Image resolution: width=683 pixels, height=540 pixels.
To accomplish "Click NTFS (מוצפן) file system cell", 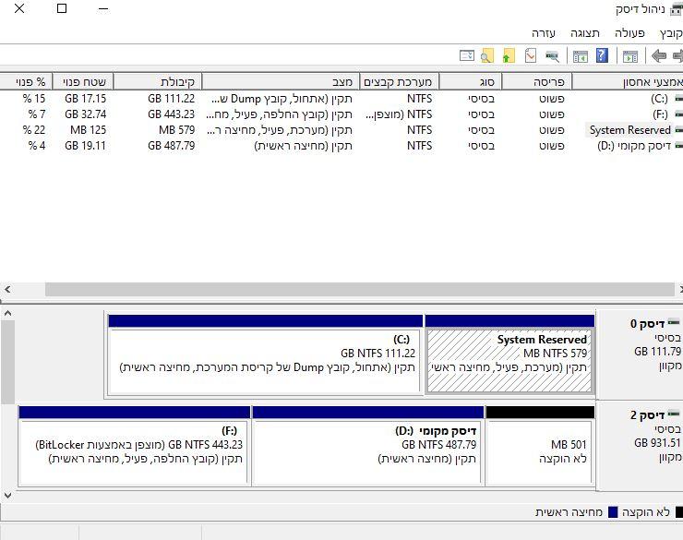I will pos(399,114).
